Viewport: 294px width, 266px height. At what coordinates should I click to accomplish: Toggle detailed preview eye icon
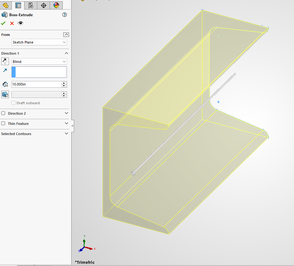pos(20,23)
